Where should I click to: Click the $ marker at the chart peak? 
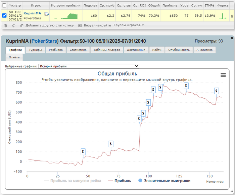pyautogui.click(x=161, y=87)
